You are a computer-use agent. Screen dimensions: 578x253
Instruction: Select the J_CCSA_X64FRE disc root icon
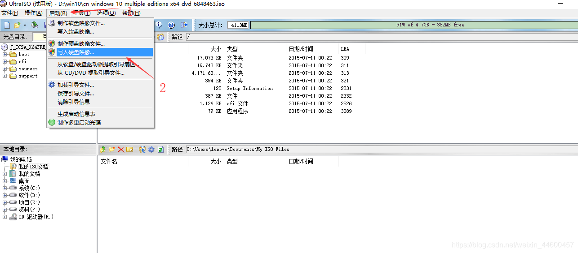[x=5, y=47]
